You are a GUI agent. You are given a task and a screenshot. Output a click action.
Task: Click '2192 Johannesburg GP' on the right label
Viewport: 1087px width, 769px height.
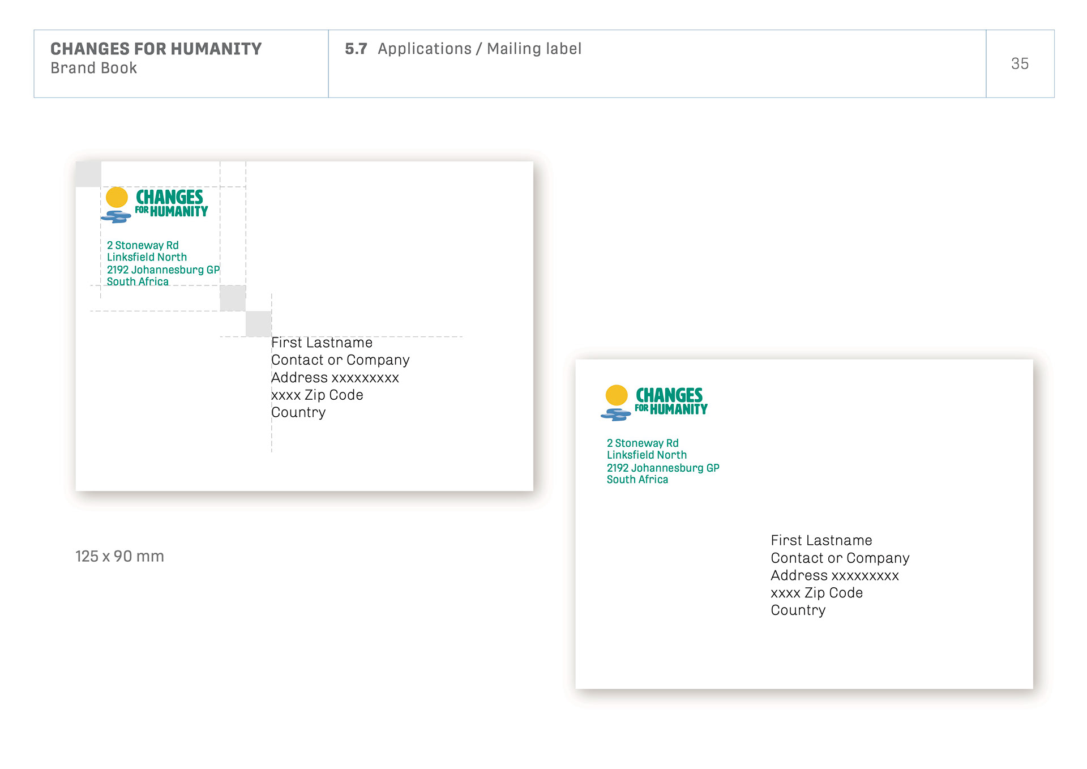(x=663, y=468)
